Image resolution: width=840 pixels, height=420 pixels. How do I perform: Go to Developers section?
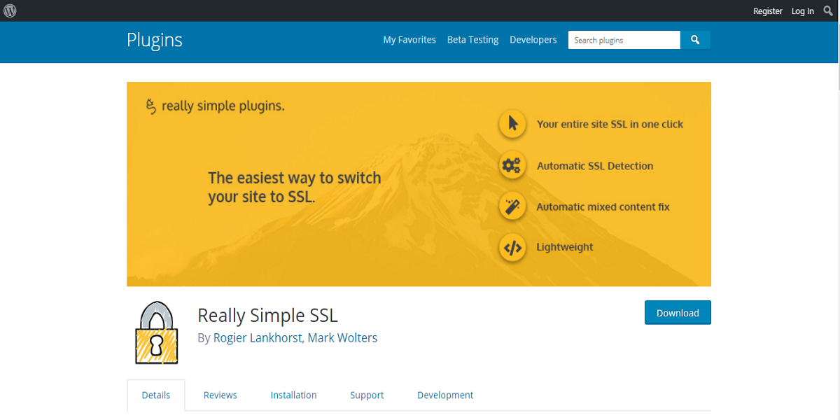533,40
